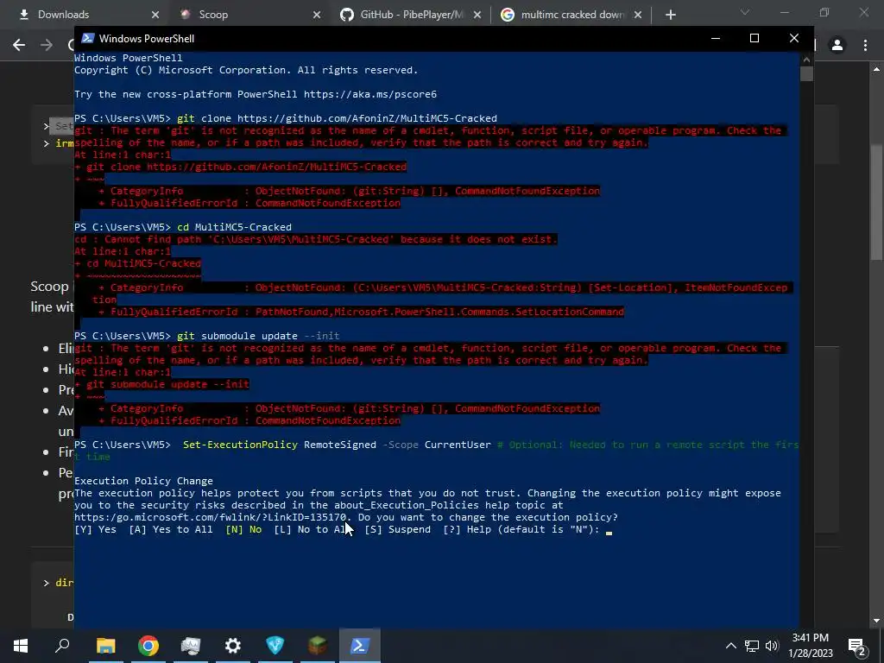Click the browser page scrollbar up arrow
884x663 pixels.
pos(876,69)
